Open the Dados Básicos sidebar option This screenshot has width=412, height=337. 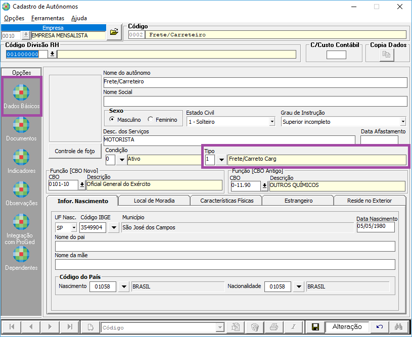(21, 96)
